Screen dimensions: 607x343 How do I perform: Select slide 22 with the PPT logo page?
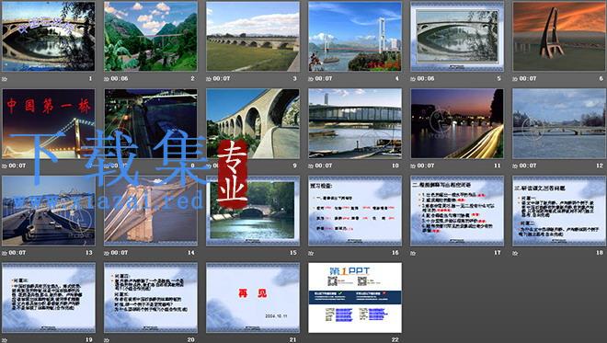[355, 298]
